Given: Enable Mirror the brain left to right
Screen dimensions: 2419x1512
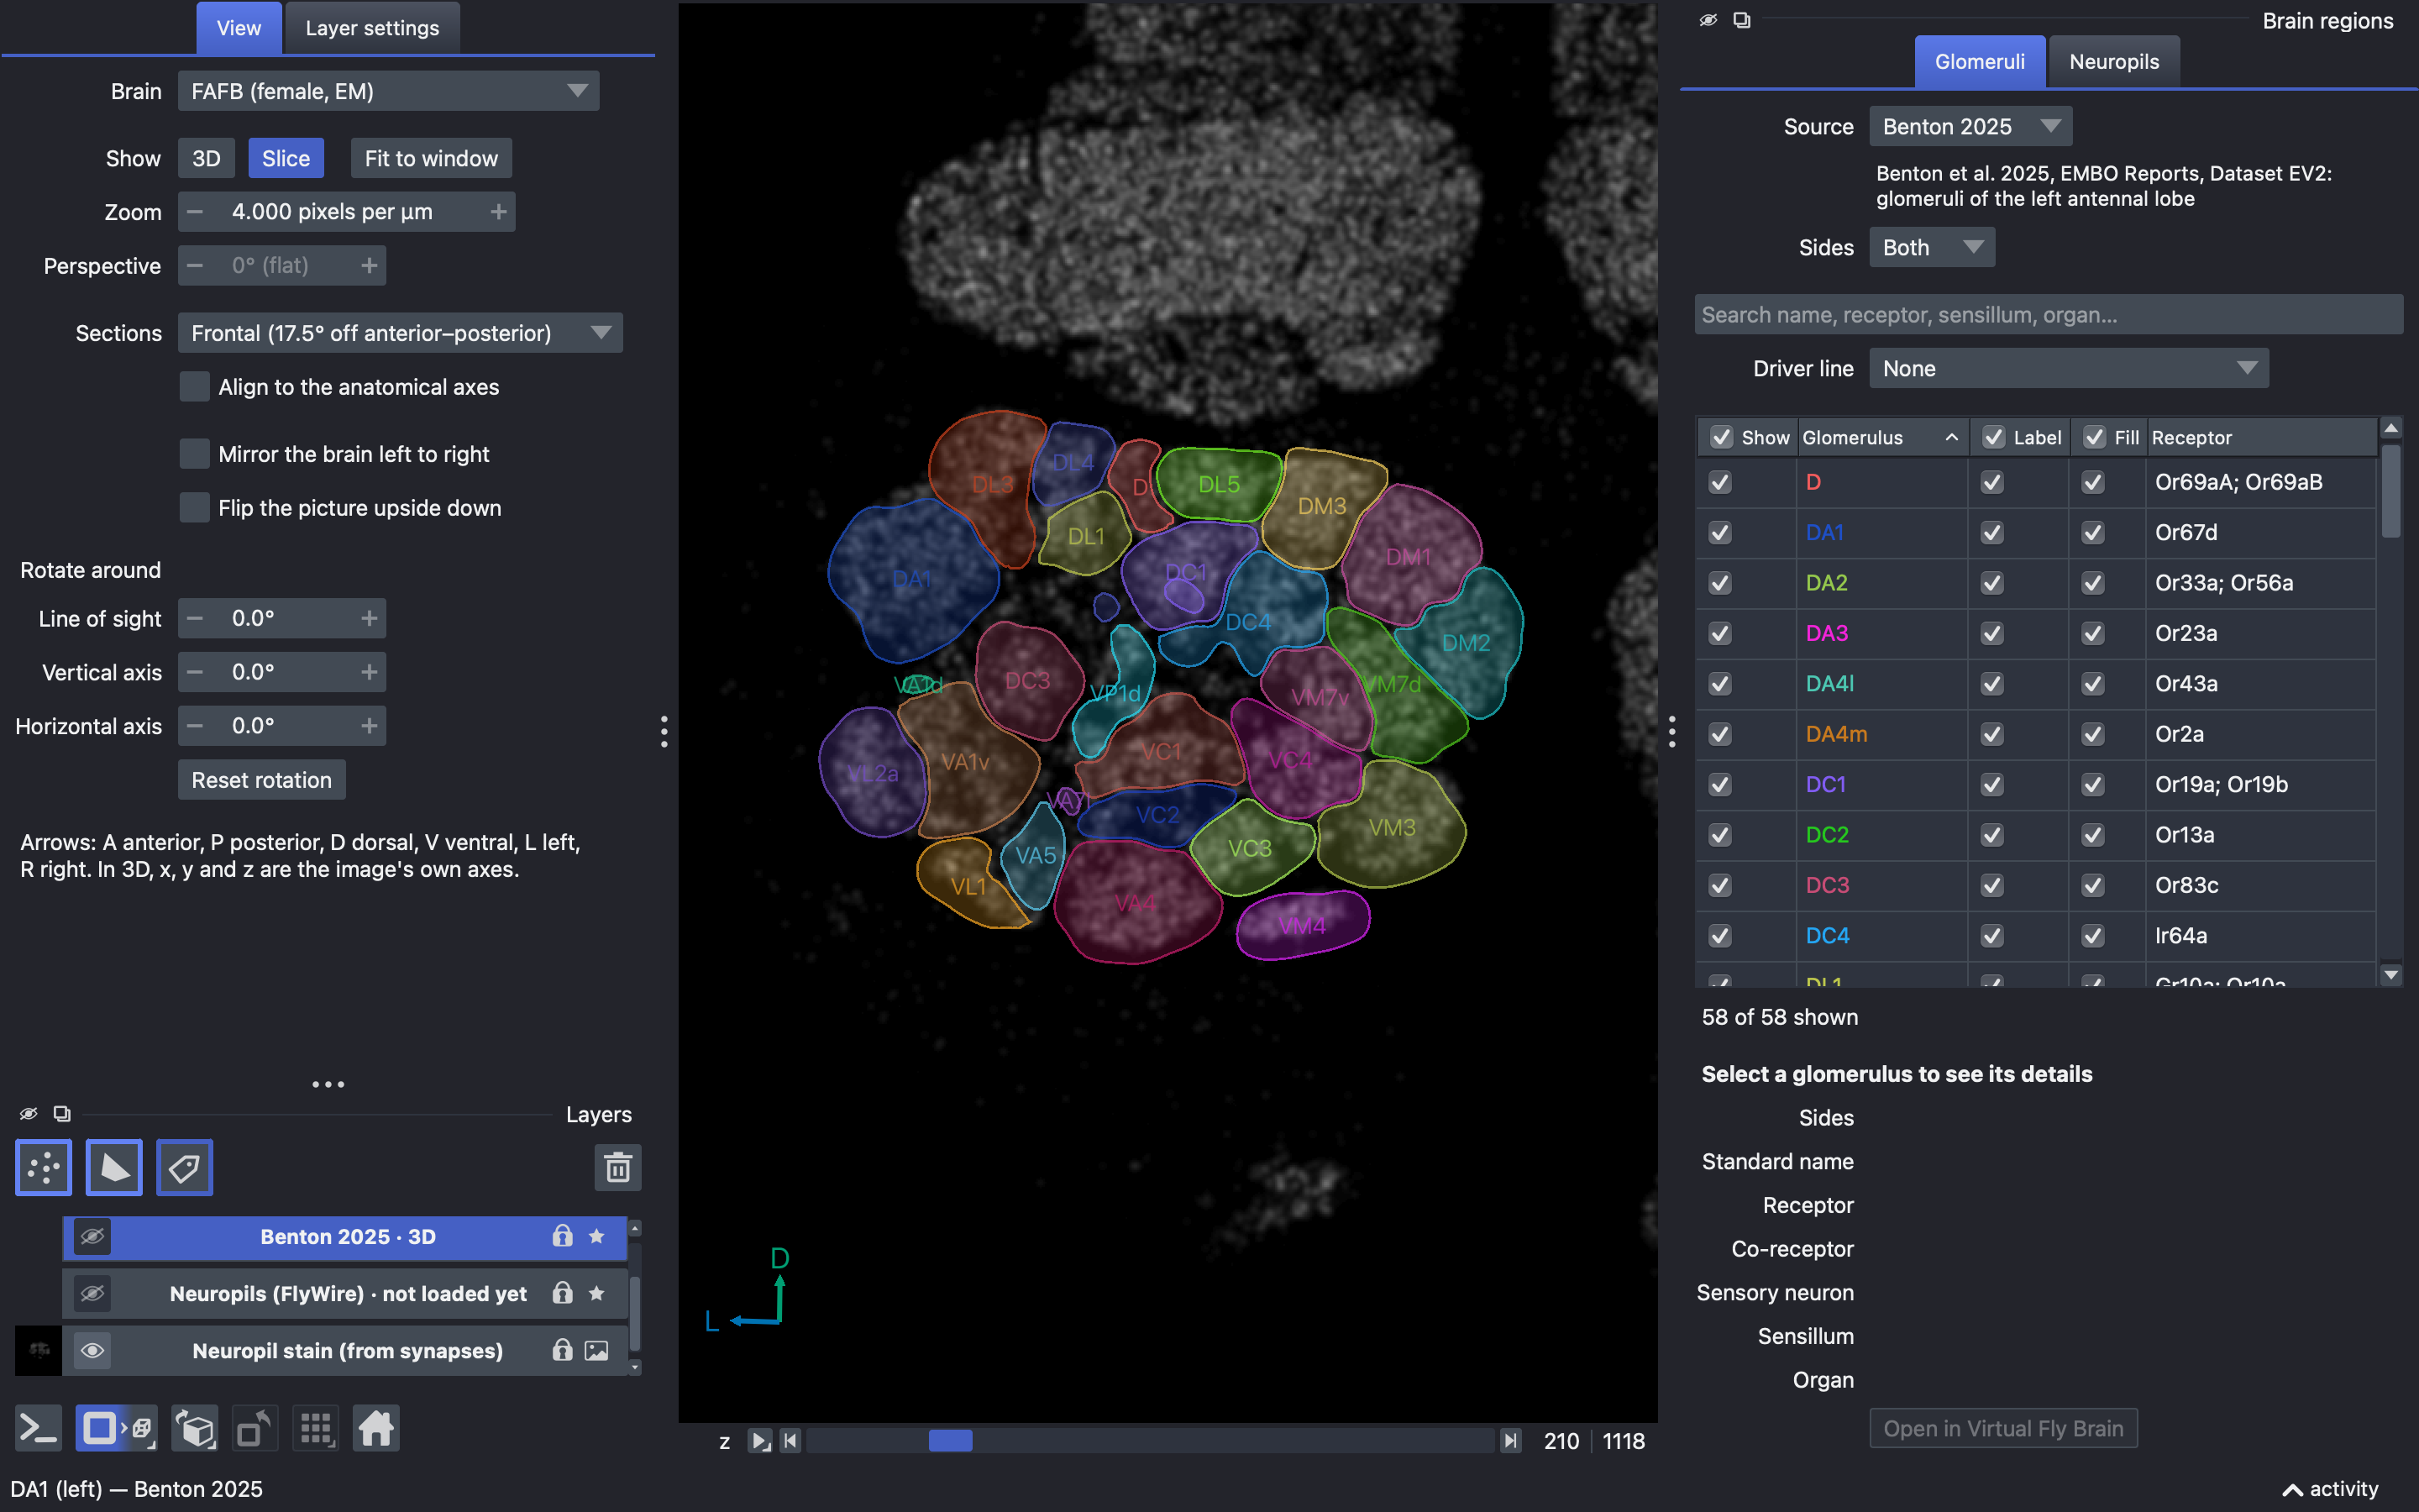Looking at the screenshot, I should click(195, 454).
